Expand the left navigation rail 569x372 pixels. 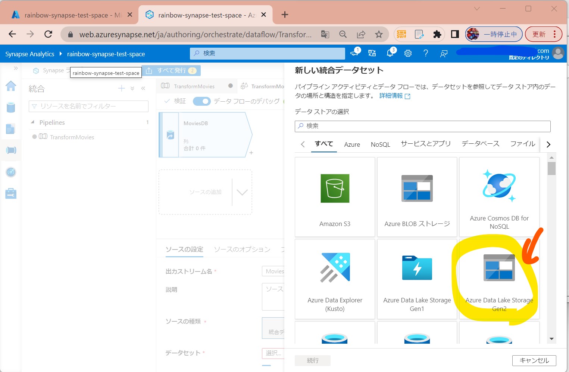click(x=16, y=68)
